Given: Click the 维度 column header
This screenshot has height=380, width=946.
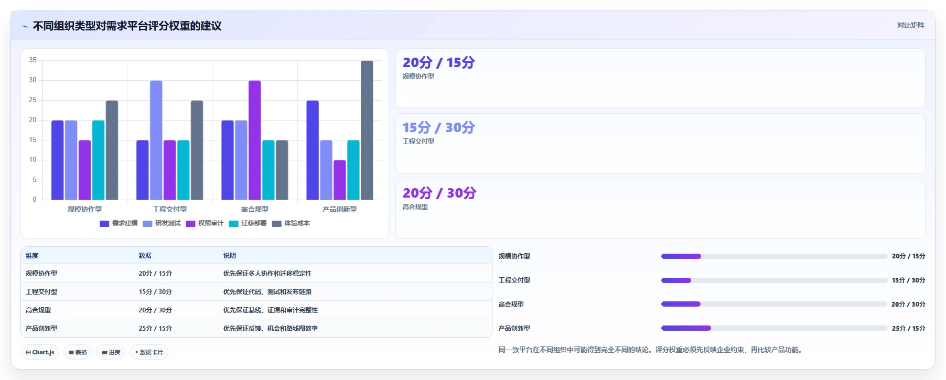Looking at the screenshot, I should tap(32, 256).
